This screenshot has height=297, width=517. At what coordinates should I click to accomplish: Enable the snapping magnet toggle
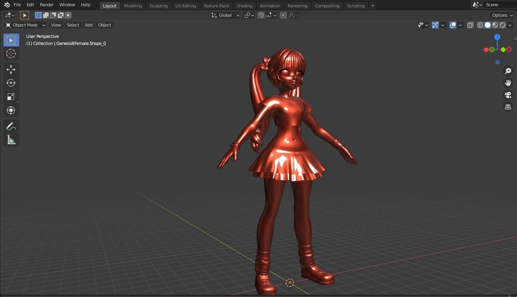(261, 15)
